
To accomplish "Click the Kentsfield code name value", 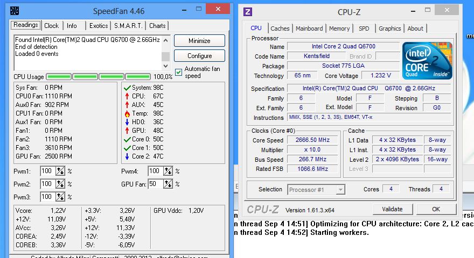I will tap(317, 56).
